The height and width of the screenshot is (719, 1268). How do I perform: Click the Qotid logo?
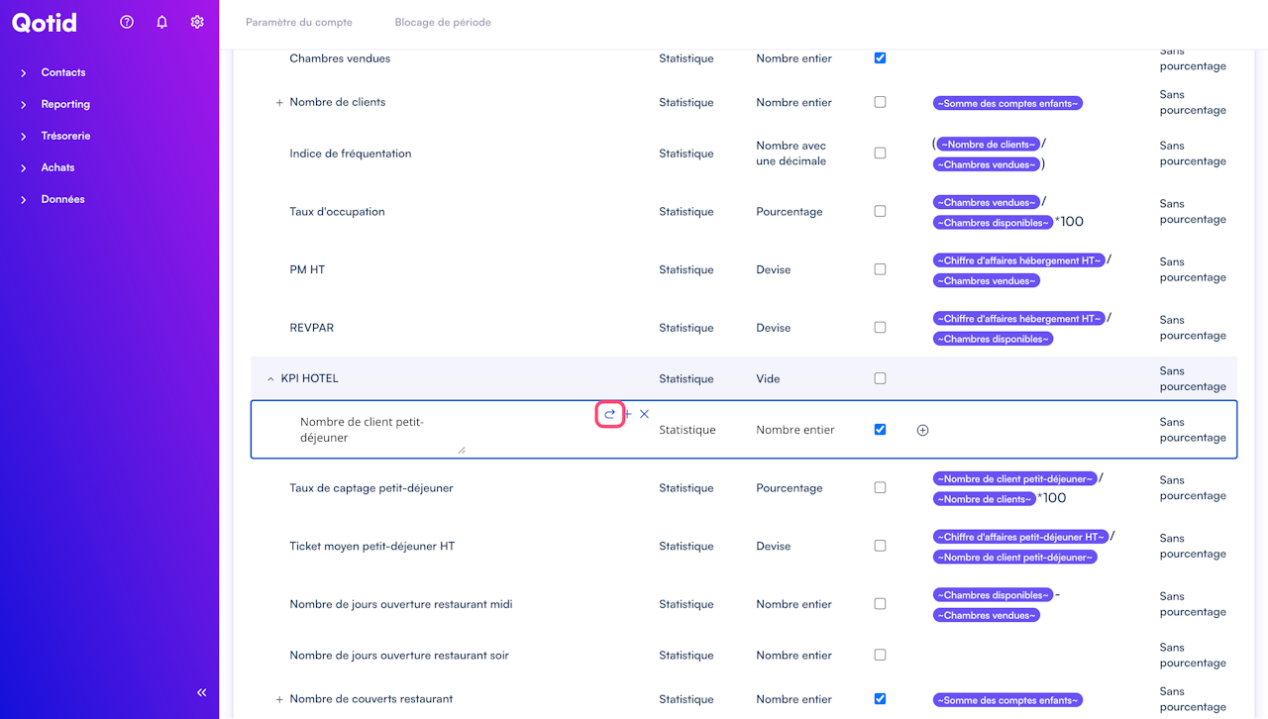pyautogui.click(x=45, y=22)
